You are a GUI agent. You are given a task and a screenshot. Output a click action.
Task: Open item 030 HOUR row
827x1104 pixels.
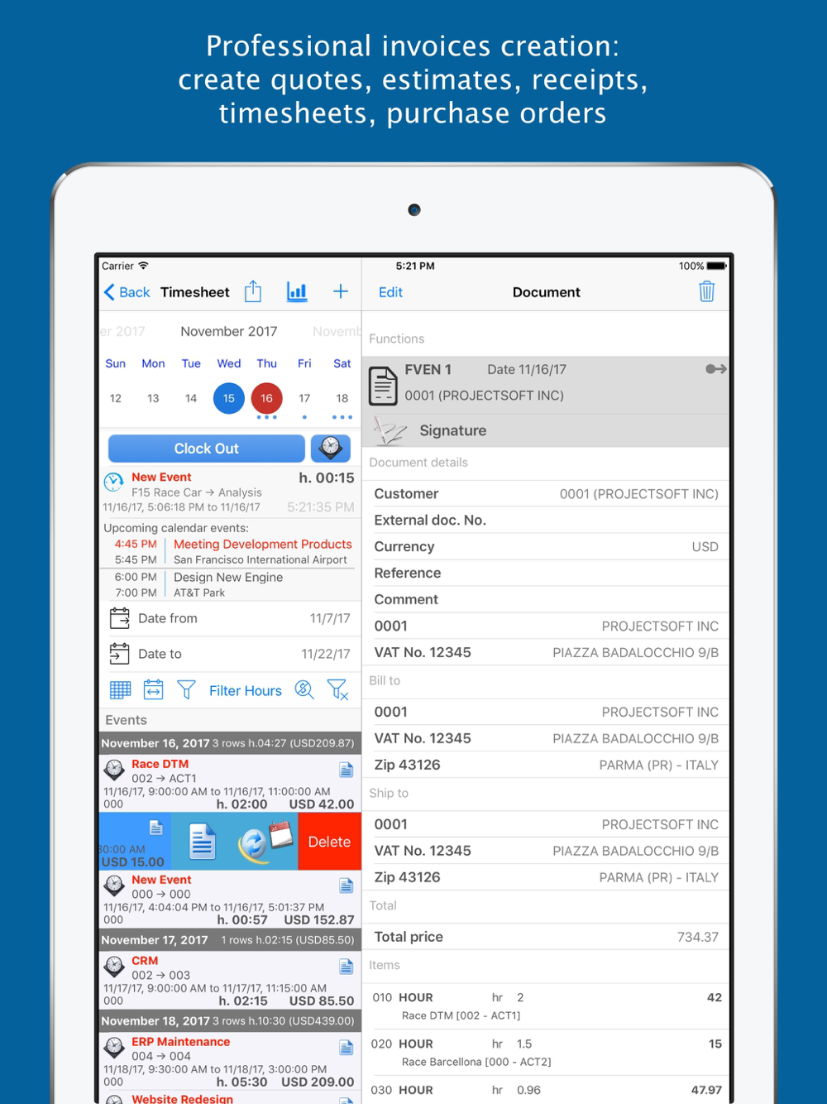[546, 1090]
